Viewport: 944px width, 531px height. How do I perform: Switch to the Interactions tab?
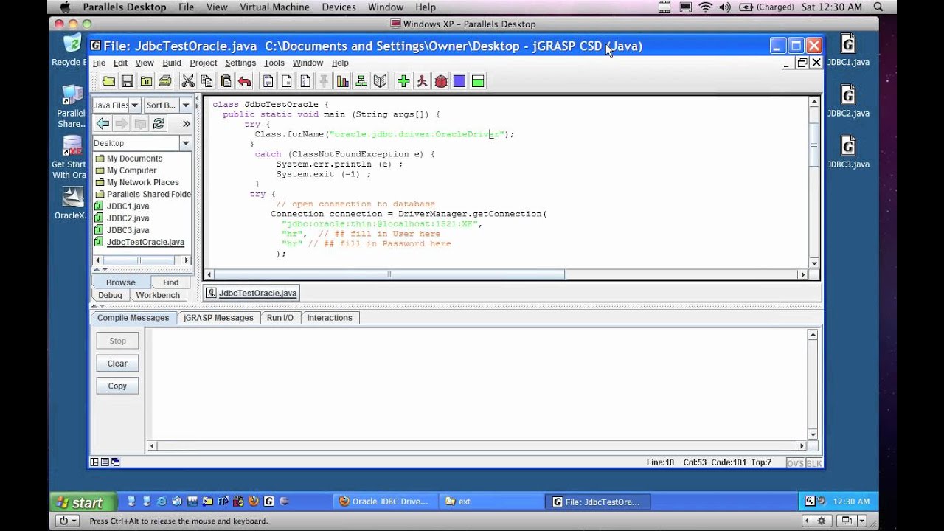pos(330,318)
